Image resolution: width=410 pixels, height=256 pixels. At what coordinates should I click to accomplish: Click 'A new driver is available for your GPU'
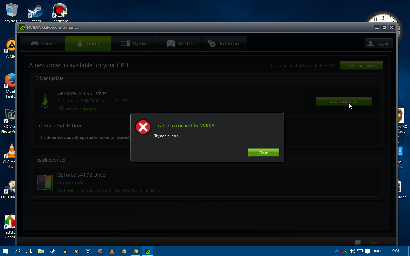[79, 65]
